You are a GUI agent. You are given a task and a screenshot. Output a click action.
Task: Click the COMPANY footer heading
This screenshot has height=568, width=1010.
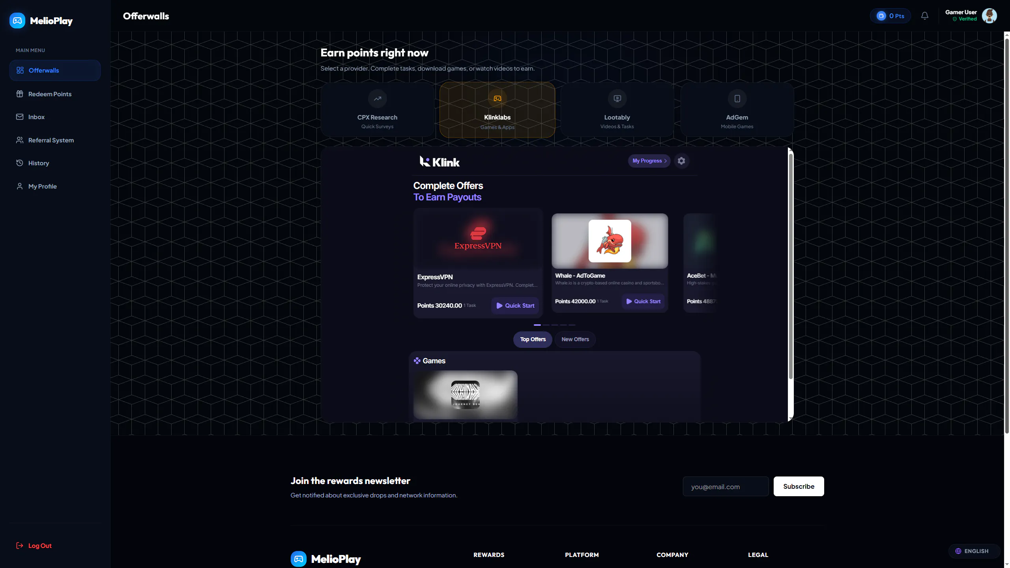coord(672,555)
